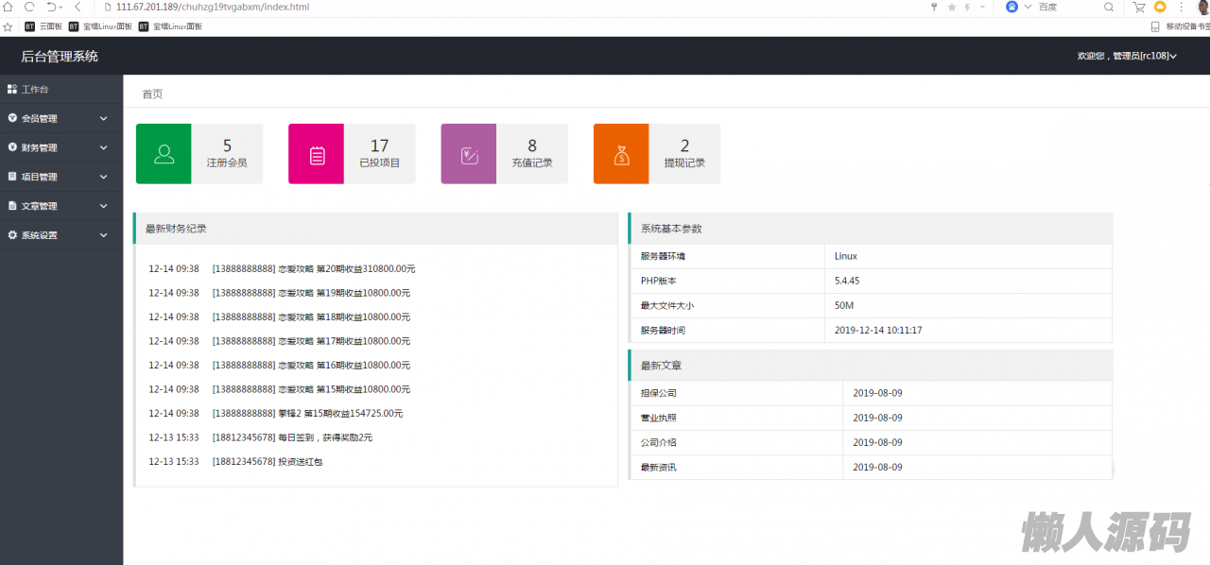Click the browser address bar URL
1210x565 pixels.
[212, 7]
